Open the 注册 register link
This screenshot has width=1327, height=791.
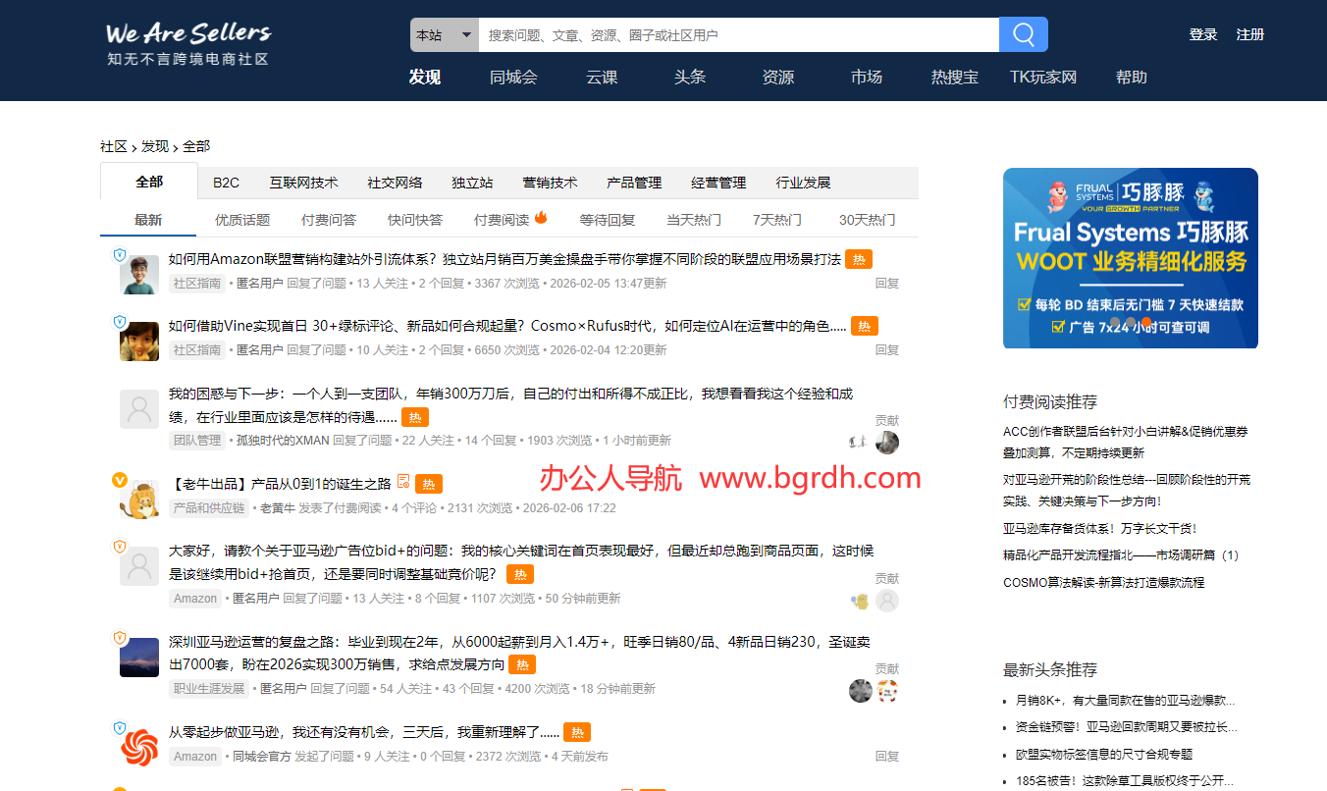(1250, 34)
